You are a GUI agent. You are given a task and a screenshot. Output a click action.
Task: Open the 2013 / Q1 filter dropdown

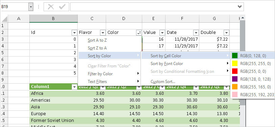pos(227,87)
